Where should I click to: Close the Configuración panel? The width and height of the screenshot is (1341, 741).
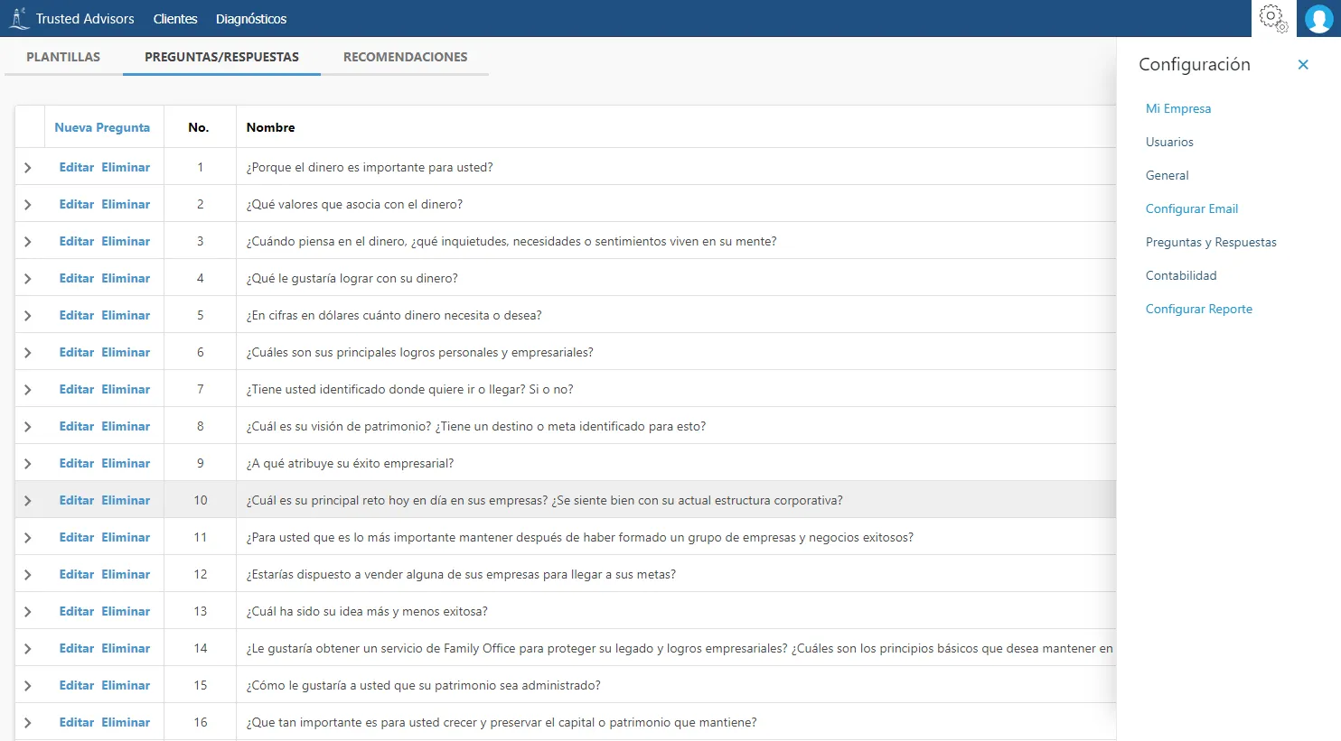pos(1303,64)
